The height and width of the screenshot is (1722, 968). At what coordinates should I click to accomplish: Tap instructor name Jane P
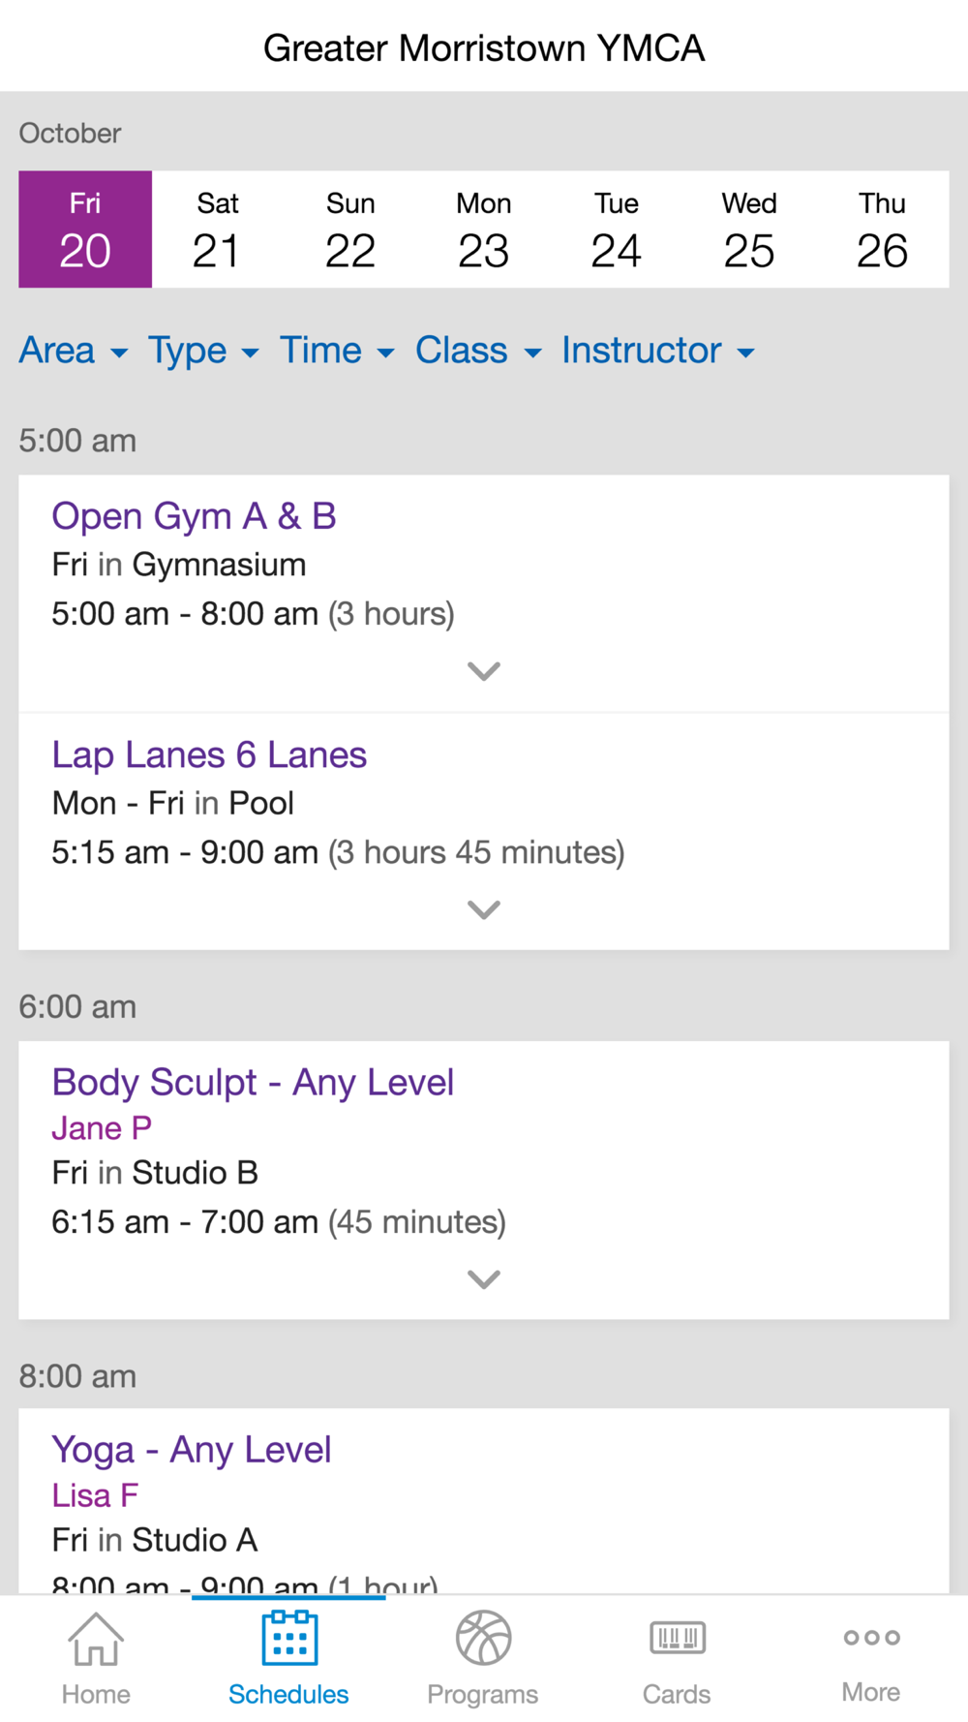pos(102,1128)
